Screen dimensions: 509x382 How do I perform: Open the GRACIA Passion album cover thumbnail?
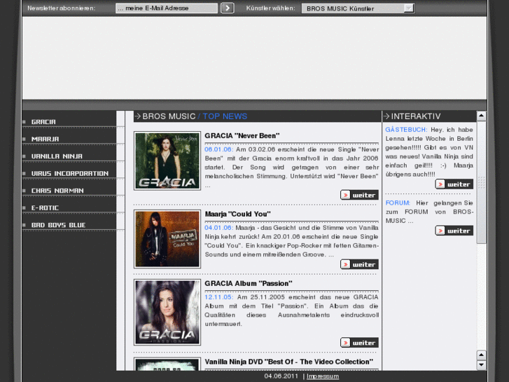point(167,313)
